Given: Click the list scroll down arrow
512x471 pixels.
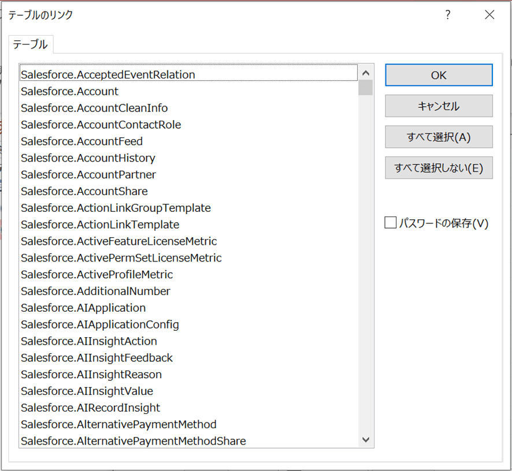Looking at the screenshot, I should click(366, 440).
